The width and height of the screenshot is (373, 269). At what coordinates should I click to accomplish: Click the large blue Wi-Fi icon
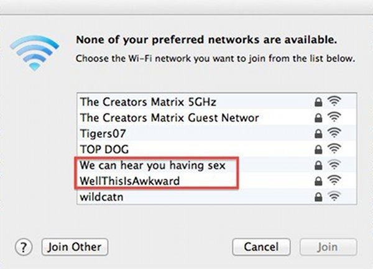35,53
